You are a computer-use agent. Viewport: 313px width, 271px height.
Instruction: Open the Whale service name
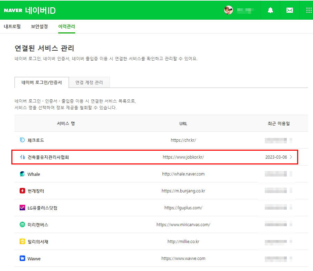pos(34,174)
